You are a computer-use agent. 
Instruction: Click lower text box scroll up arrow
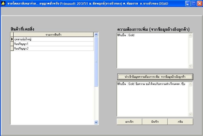(x=190, y=84)
